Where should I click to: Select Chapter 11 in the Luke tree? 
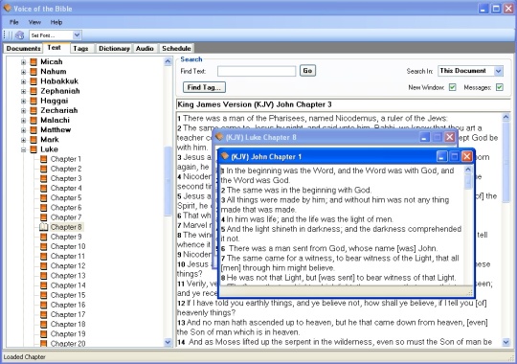pyautogui.click(x=68, y=256)
